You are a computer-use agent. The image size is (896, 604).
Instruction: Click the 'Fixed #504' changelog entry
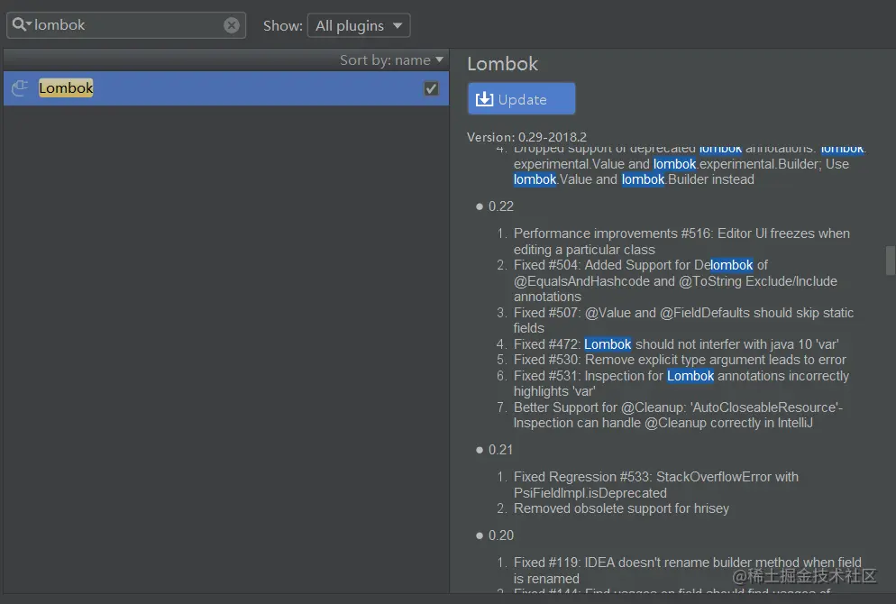(675, 280)
